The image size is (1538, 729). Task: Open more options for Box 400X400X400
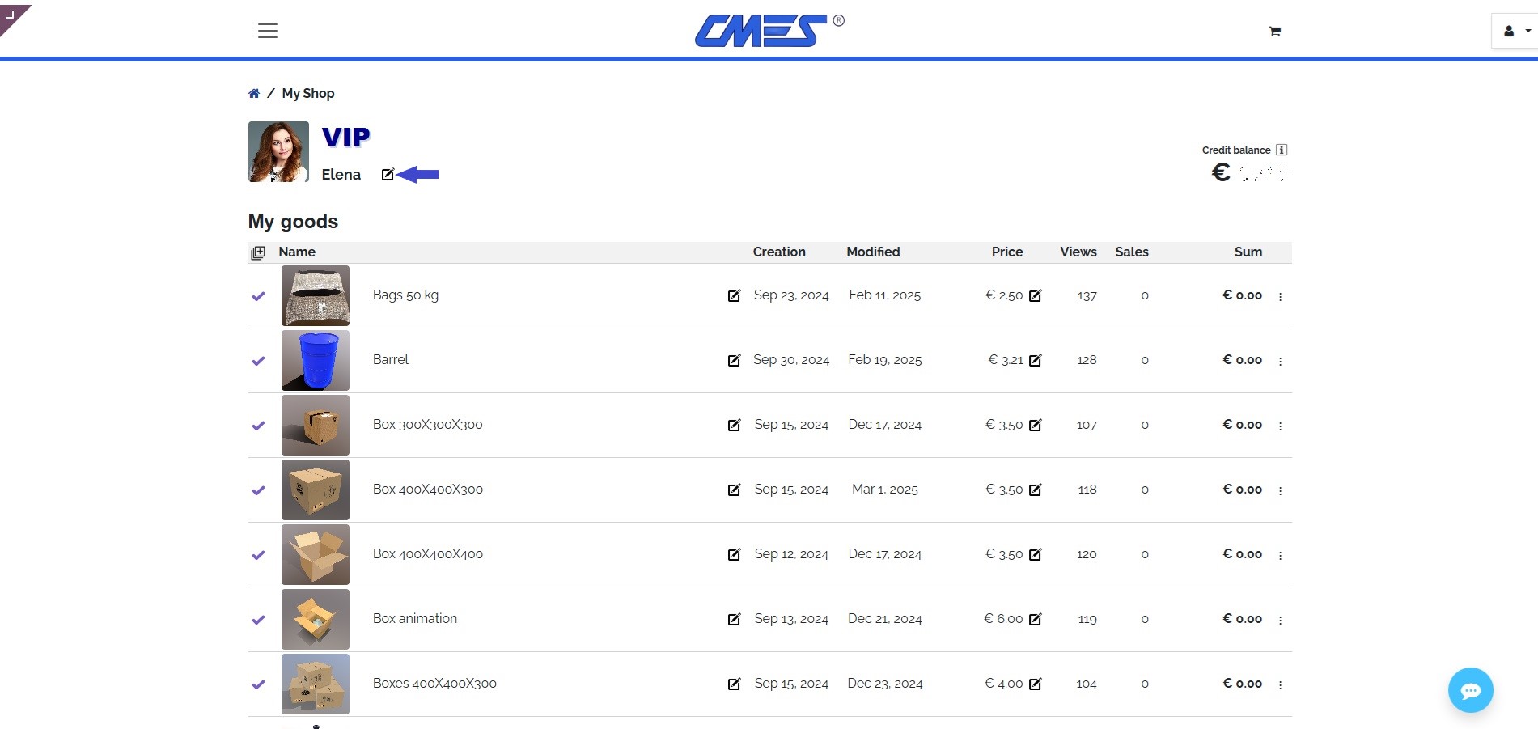click(x=1280, y=556)
